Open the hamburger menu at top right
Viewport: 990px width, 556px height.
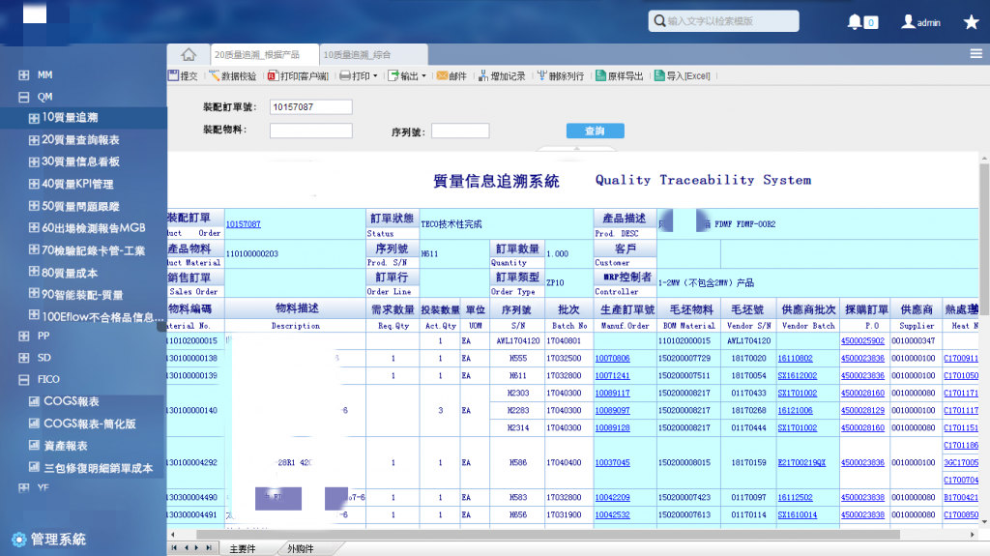pos(975,54)
